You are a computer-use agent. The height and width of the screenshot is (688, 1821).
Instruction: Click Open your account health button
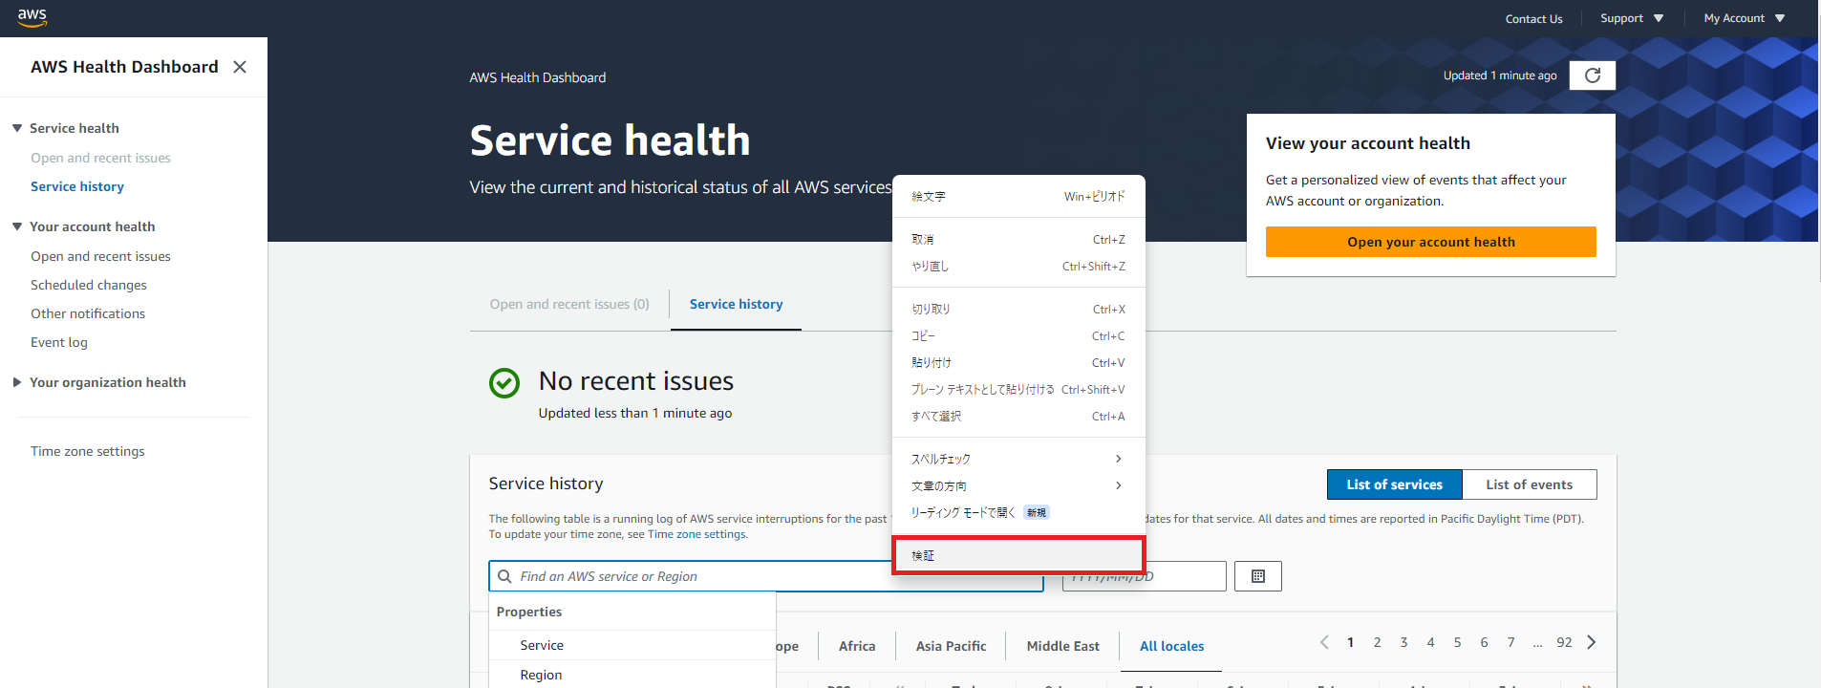click(1430, 242)
